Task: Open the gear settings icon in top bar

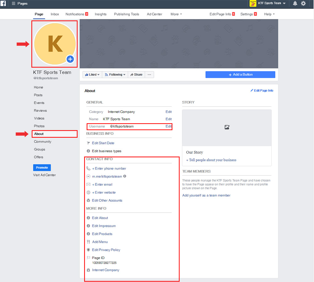Action: 303,3
